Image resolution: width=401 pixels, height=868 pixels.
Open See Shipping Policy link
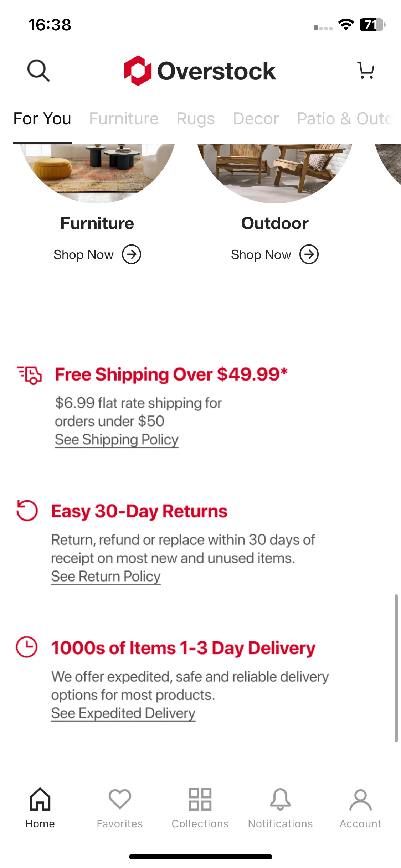coord(117,440)
